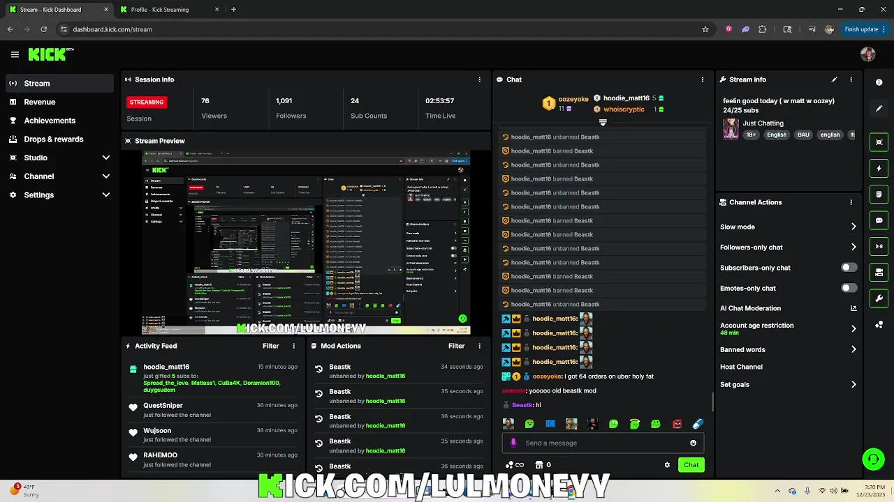
Task: Click the 18+ stream tag
Action: 751,135
